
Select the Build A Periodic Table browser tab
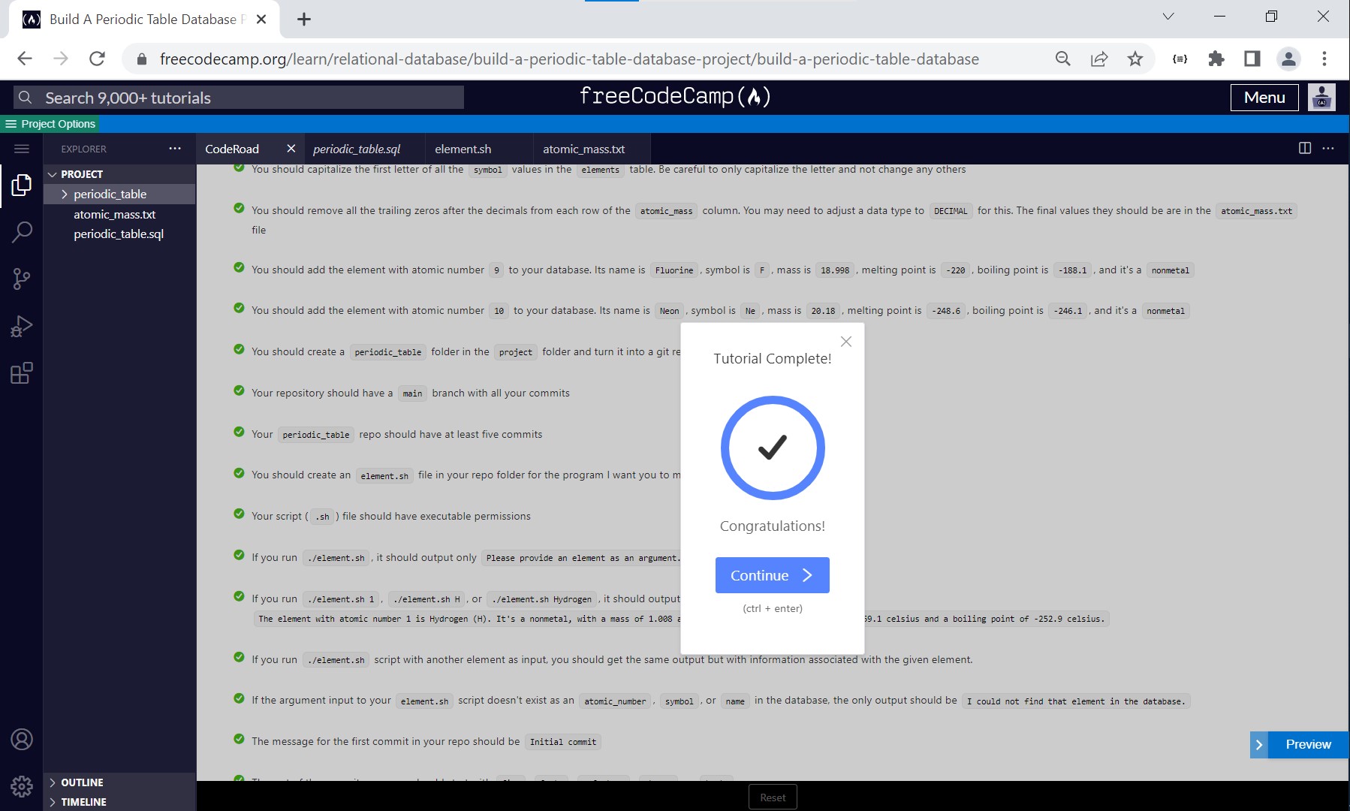(x=144, y=20)
